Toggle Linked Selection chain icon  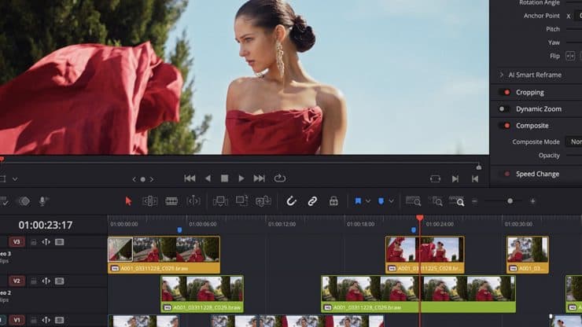pos(312,201)
